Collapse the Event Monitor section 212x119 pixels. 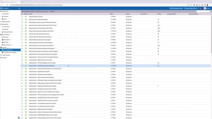coord(11,35)
